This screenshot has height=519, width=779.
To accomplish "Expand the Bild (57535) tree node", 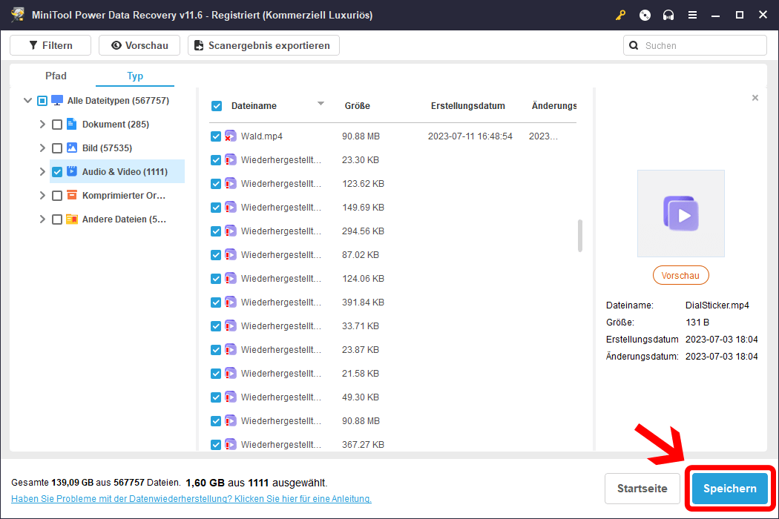I will (42, 148).
